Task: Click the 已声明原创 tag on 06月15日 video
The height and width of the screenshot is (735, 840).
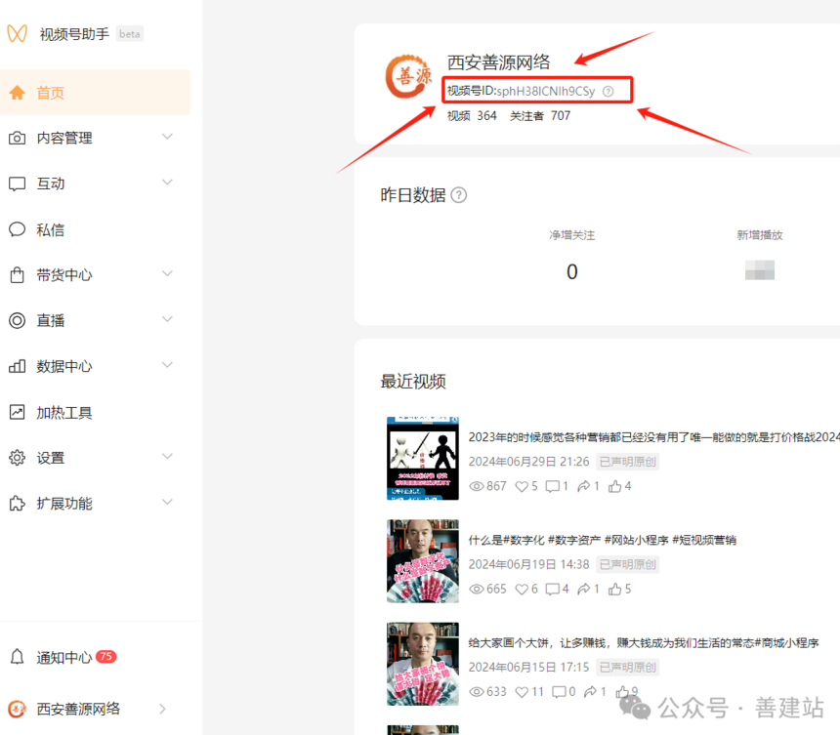Action: click(627, 667)
